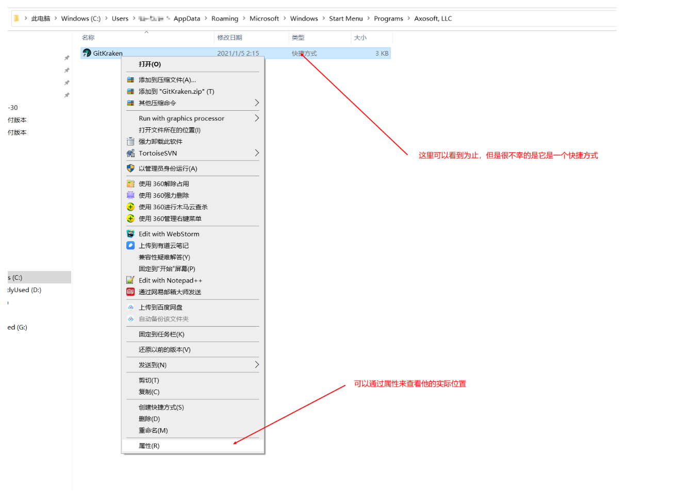Go to Axosoft, LLC breadcrumb segment
The width and height of the screenshot is (690, 492).
click(433, 18)
